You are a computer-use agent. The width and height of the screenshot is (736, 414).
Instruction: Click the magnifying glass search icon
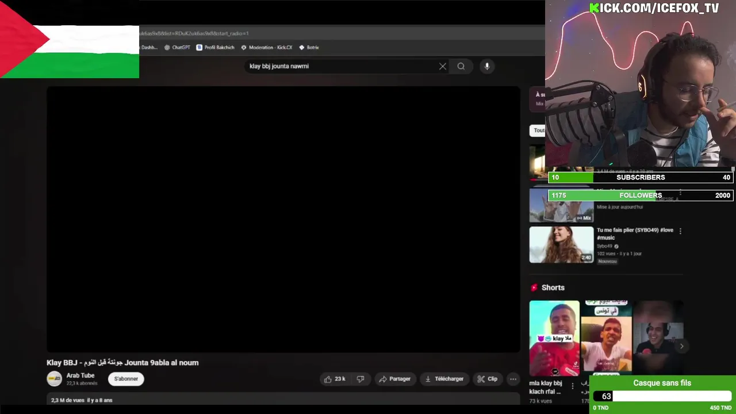coord(461,66)
